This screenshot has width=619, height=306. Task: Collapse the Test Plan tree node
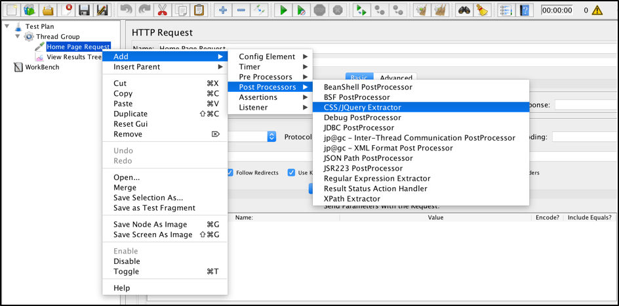7,26
